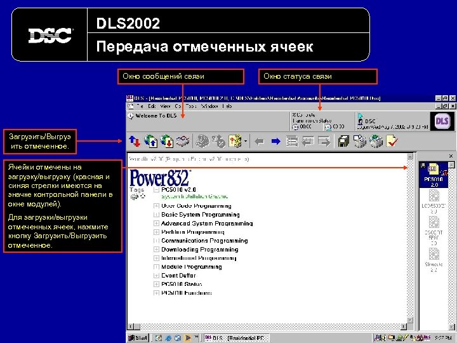Expand Communications Programming node
This screenshot has height=343, width=457.
click(x=157, y=241)
